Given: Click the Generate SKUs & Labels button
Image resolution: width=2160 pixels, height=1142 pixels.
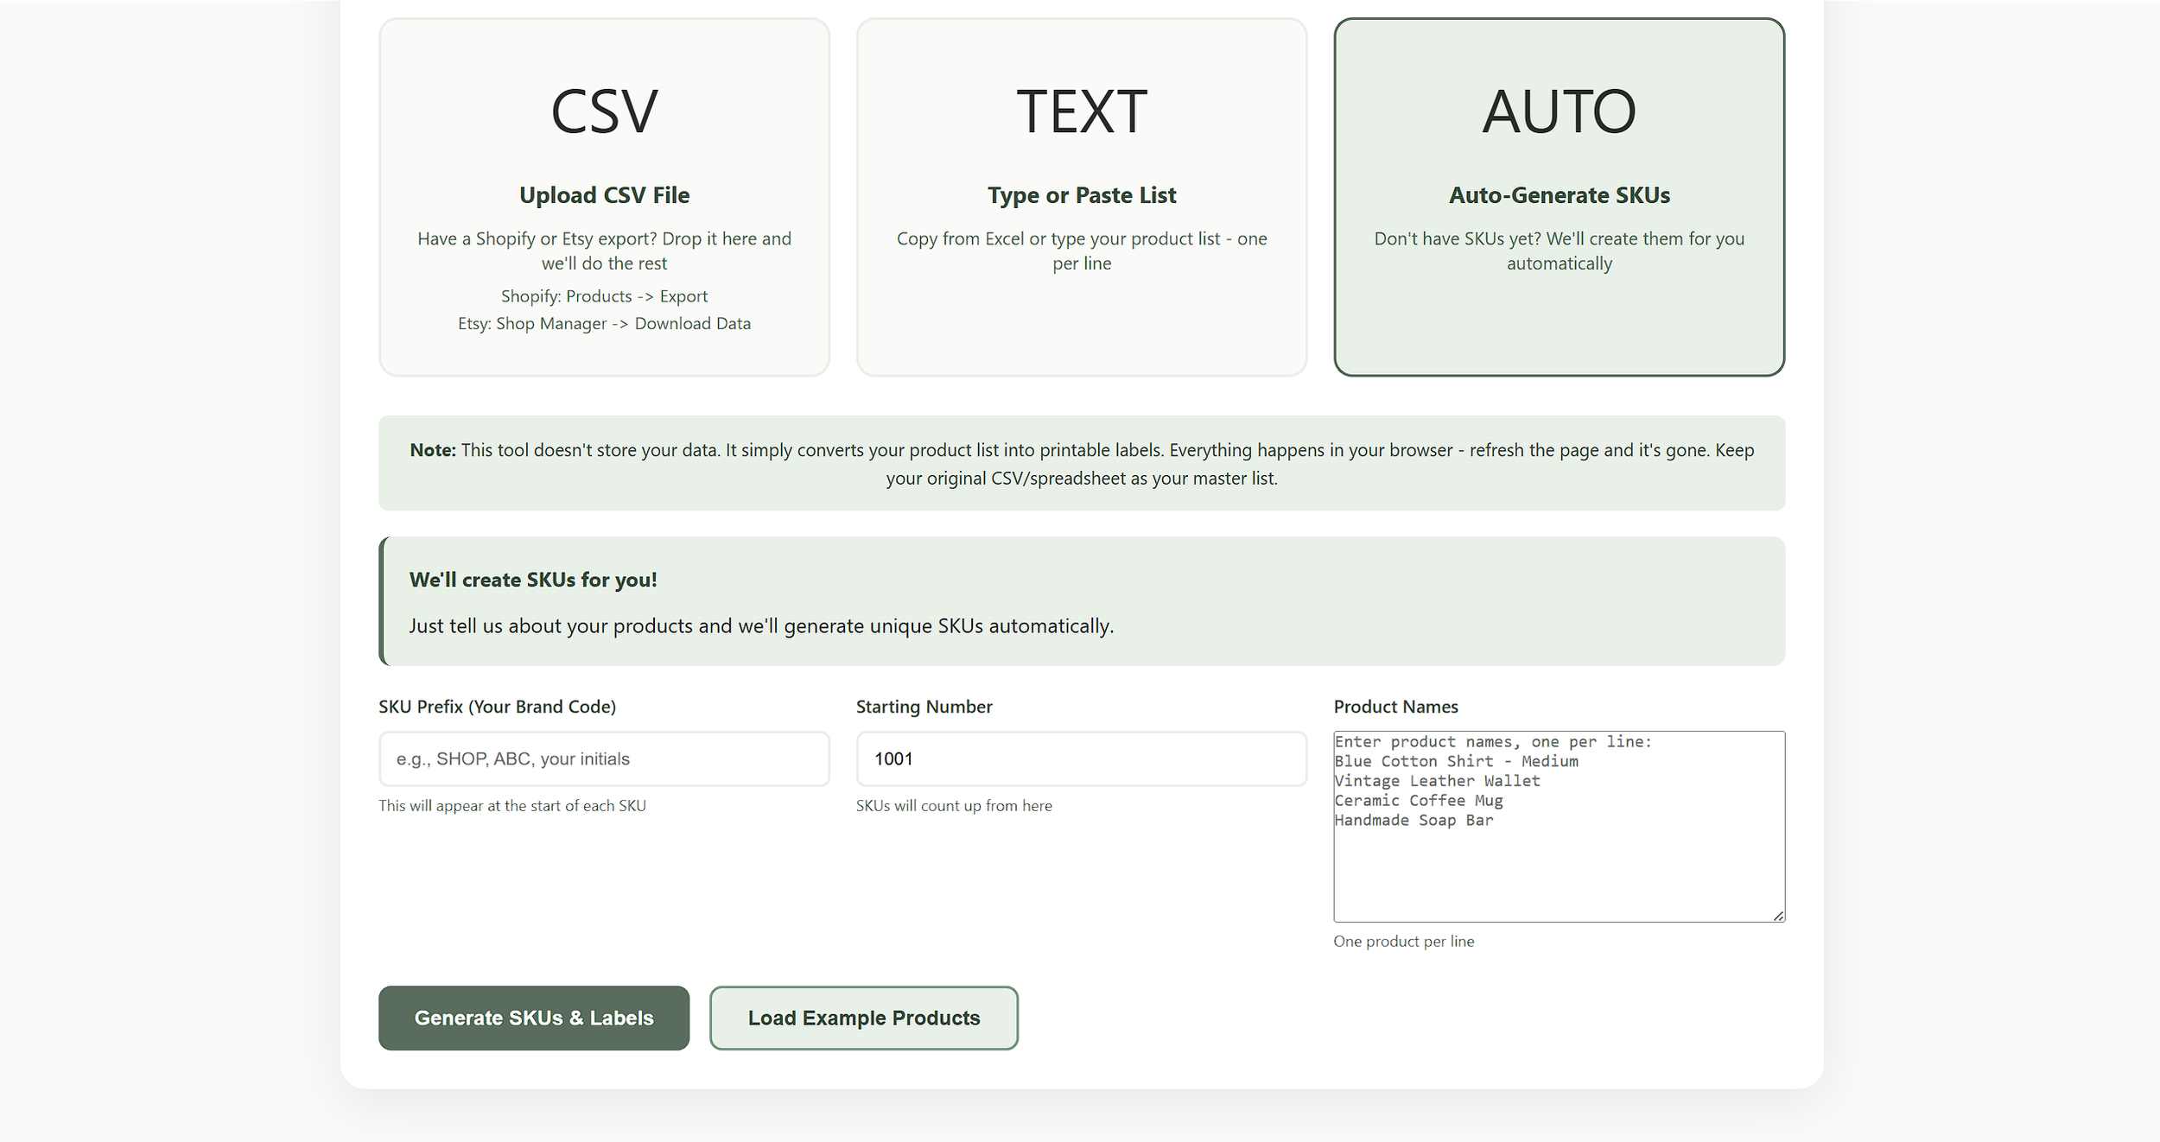Looking at the screenshot, I should click(533, 1018).
